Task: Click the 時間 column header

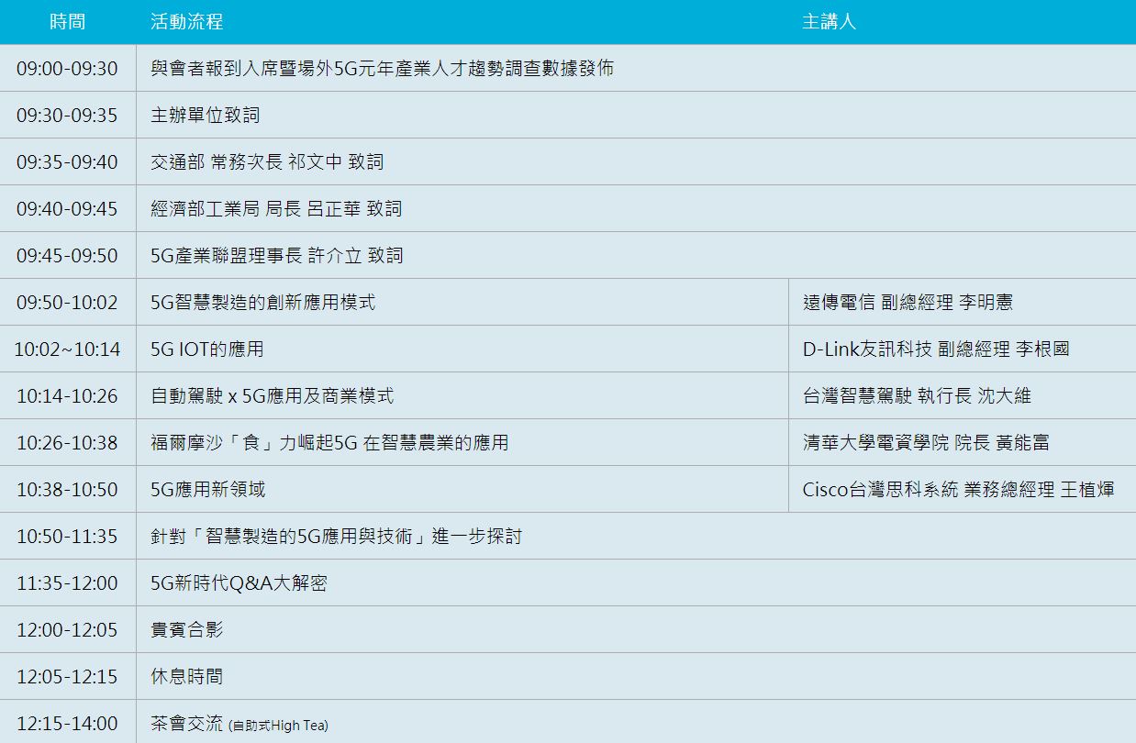Action: [x=67, y=22]
